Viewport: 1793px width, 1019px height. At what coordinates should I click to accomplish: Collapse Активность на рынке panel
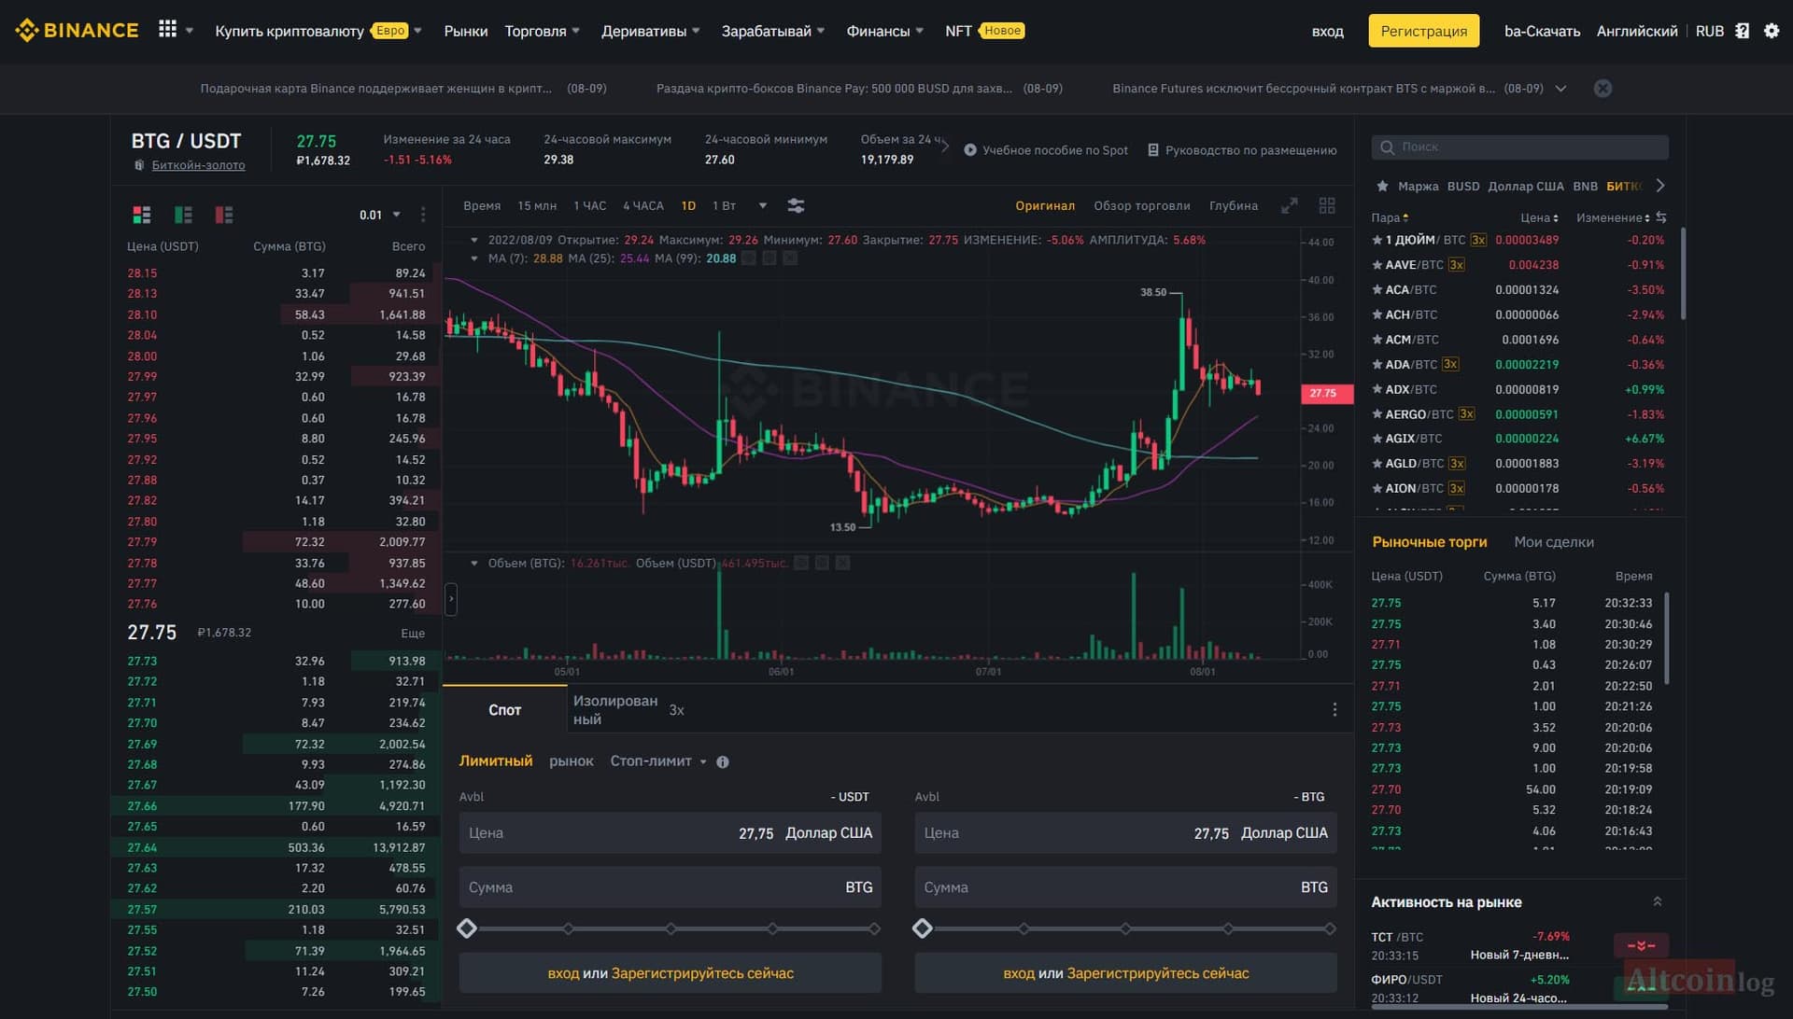[x=1658, y=901]
